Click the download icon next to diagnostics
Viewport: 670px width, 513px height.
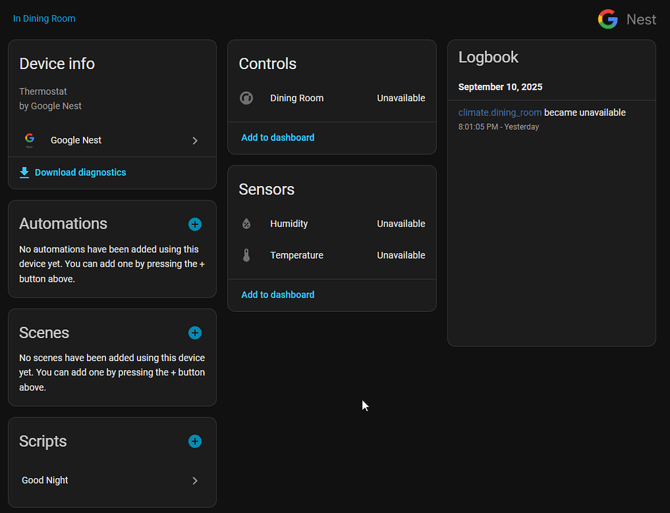pyautogui.click(x=25, y=172)
